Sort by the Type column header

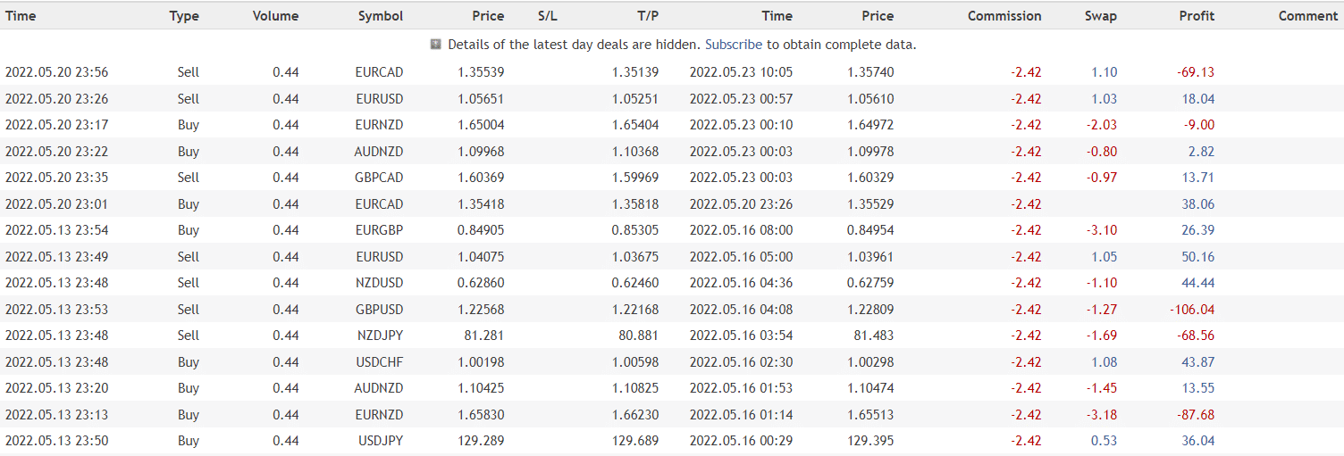tap(184, 16)
